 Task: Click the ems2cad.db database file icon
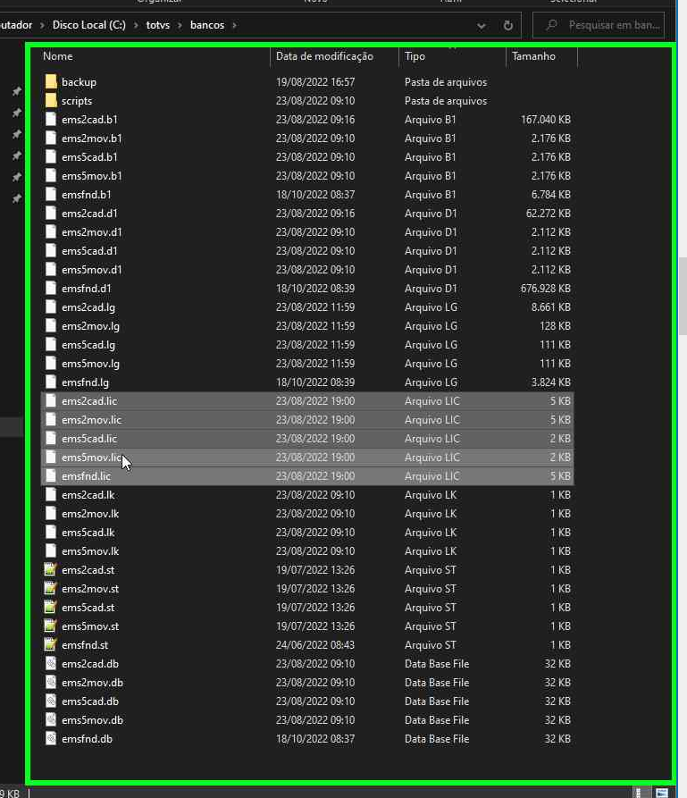51,663
